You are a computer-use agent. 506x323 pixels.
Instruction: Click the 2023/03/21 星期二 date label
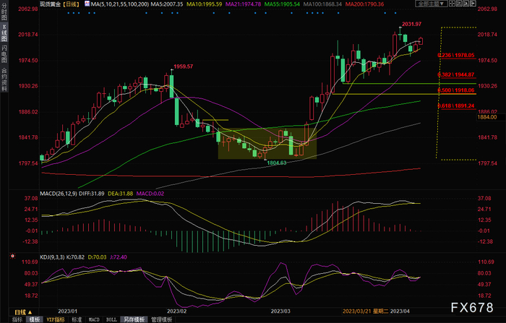[x=365, y=311]
